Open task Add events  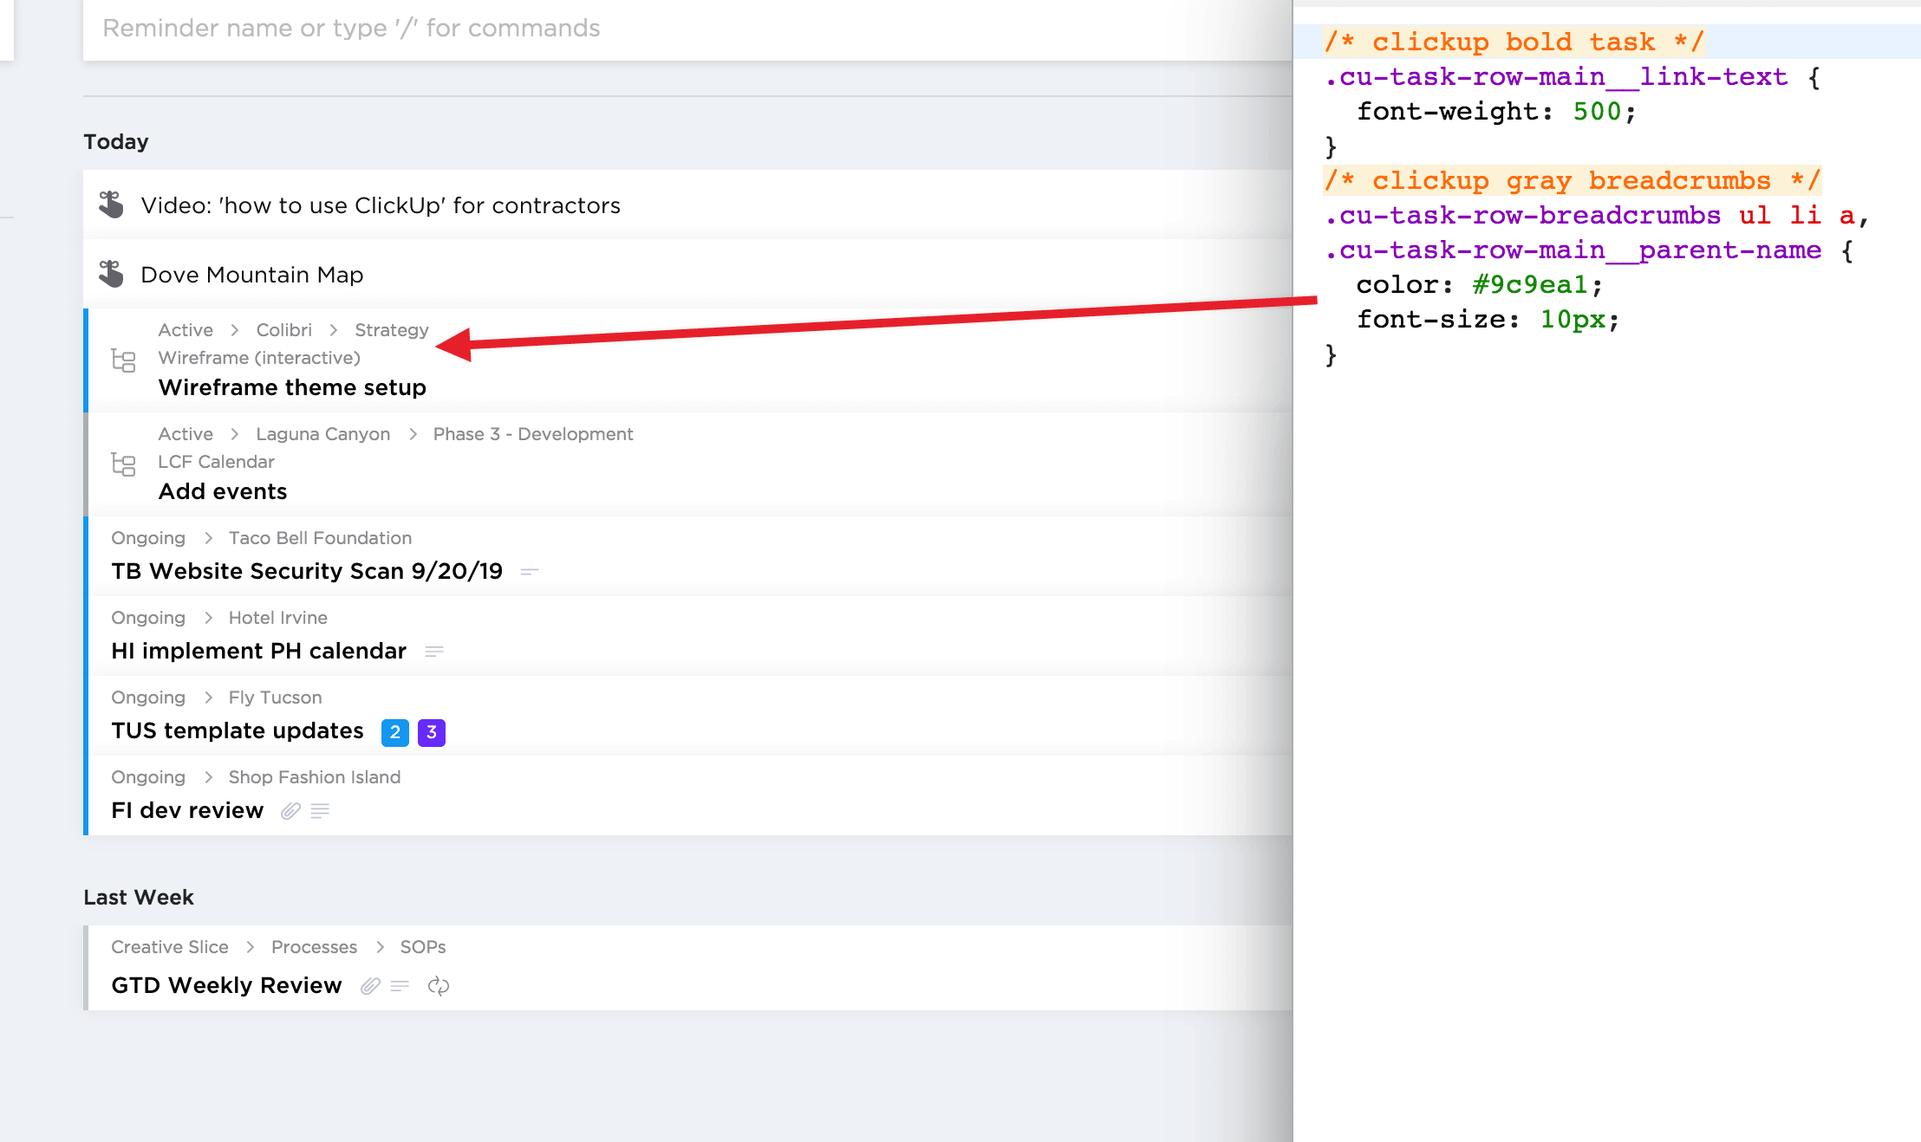(x=223, y=491)
